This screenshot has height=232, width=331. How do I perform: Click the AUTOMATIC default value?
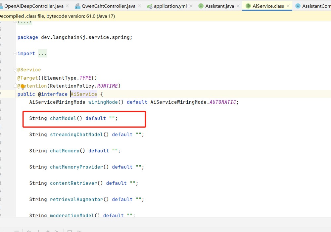(x=222, y=102)
